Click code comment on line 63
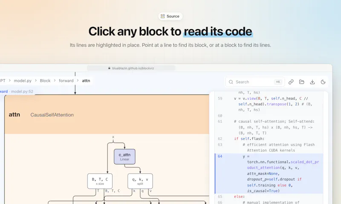 tap(278, 147)
